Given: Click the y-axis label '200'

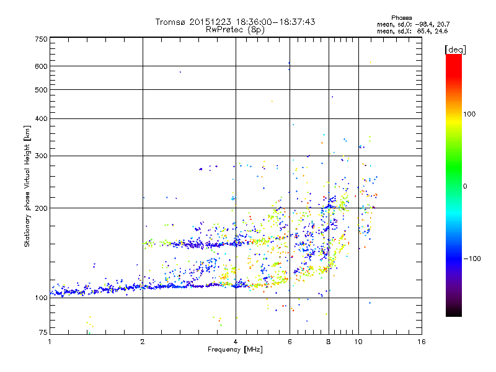Looking at the screenshot, I should tap(41, 208).
